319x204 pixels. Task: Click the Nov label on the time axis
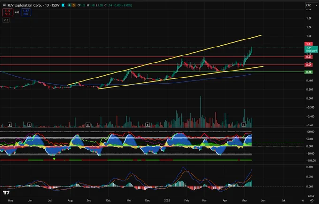129,200
